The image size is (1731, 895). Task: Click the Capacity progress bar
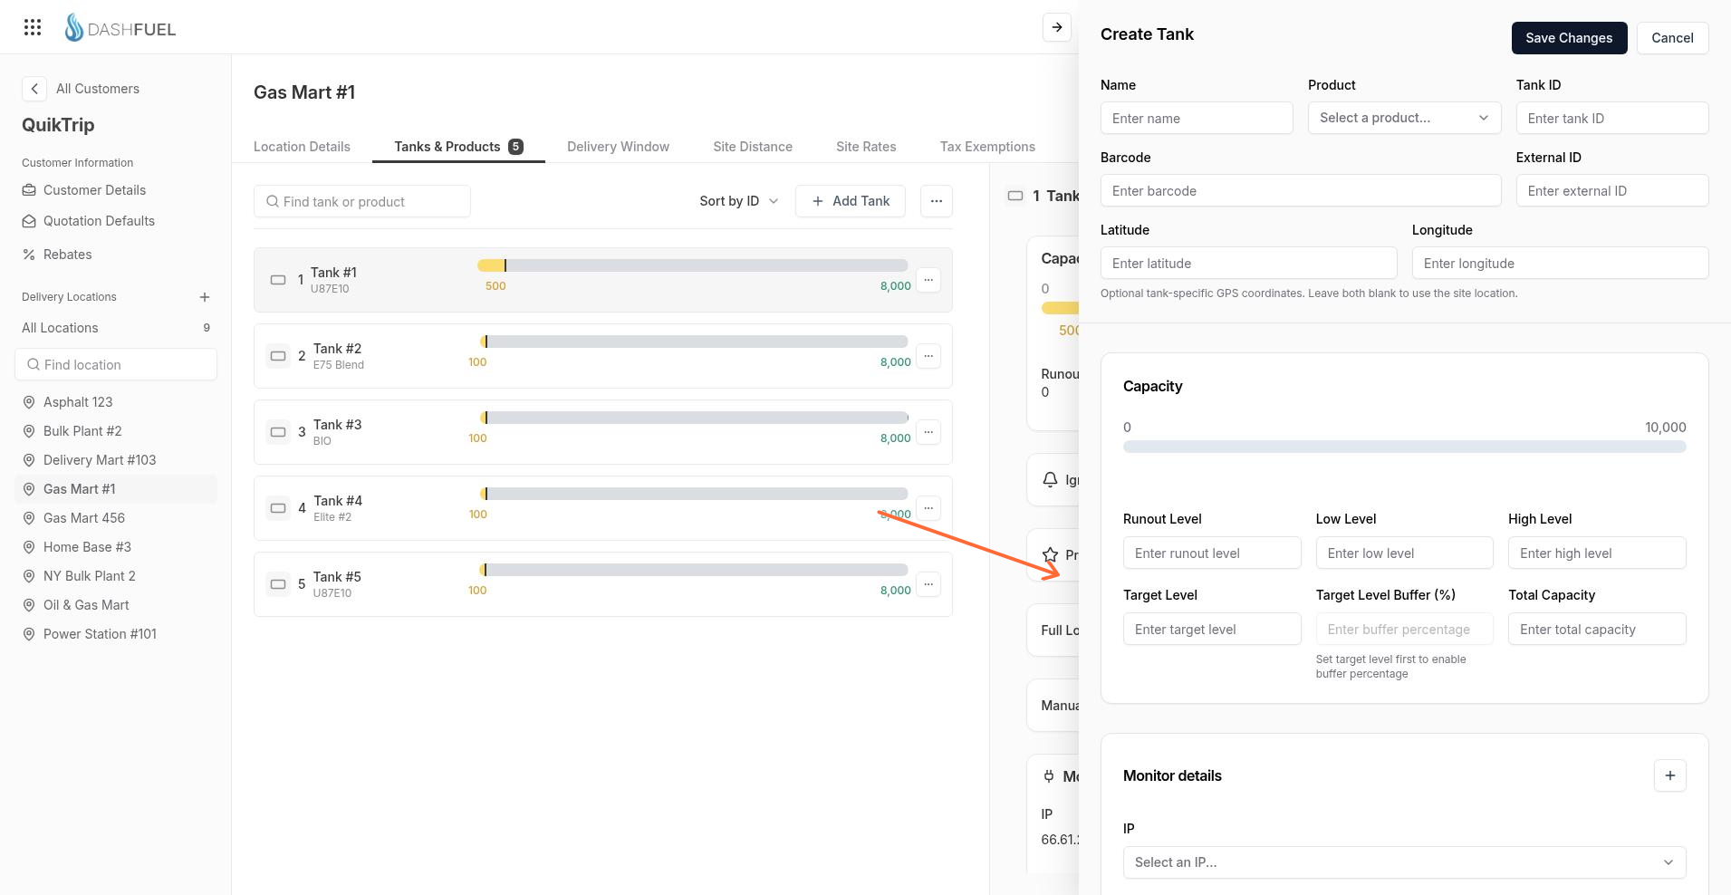pos(1404,447)
